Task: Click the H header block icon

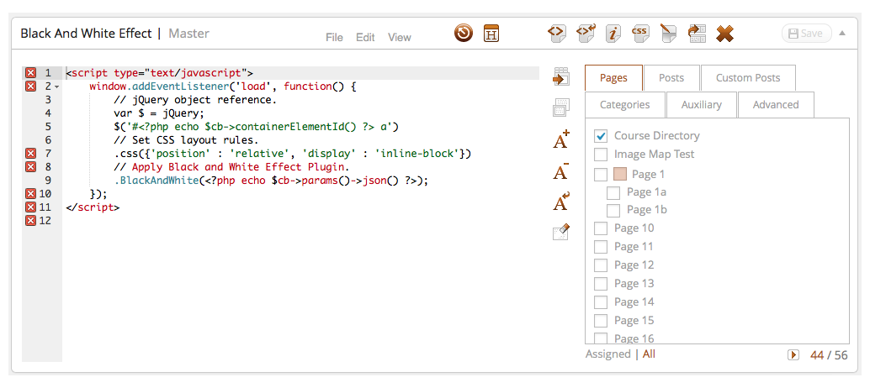Action: tap(491, 34)
